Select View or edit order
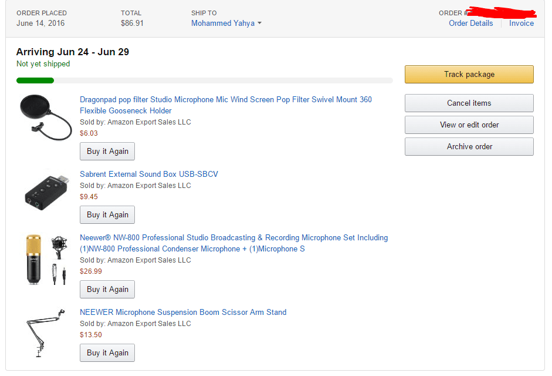Image resolution: width=552 pixels, height=376 pixels. [x=469, y=125]
